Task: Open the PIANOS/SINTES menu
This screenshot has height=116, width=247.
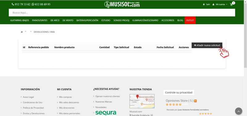Action: point(40,20)
